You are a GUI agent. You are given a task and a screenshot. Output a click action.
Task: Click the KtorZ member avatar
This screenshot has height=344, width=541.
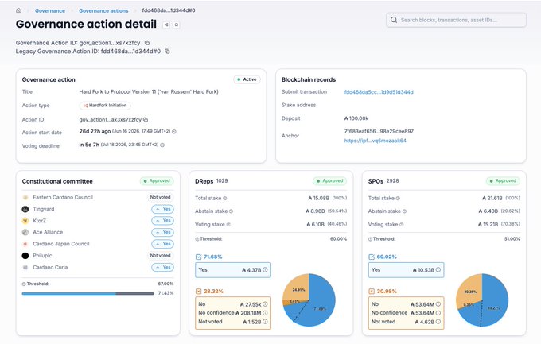click(x=25, y=221)
